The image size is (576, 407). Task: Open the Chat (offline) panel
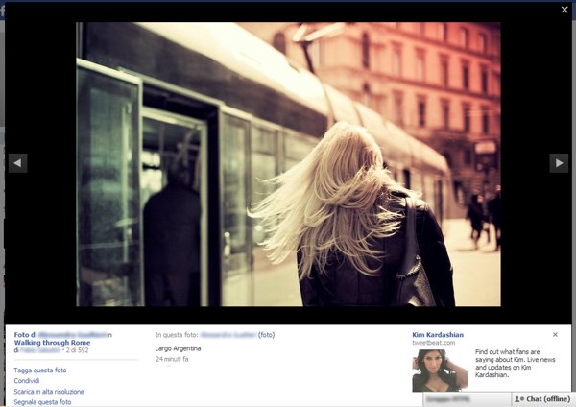(x=542, y=398)
